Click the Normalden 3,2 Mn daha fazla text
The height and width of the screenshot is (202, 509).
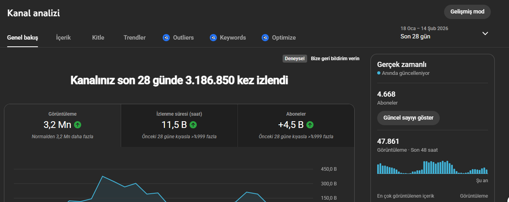pos(63,137)
